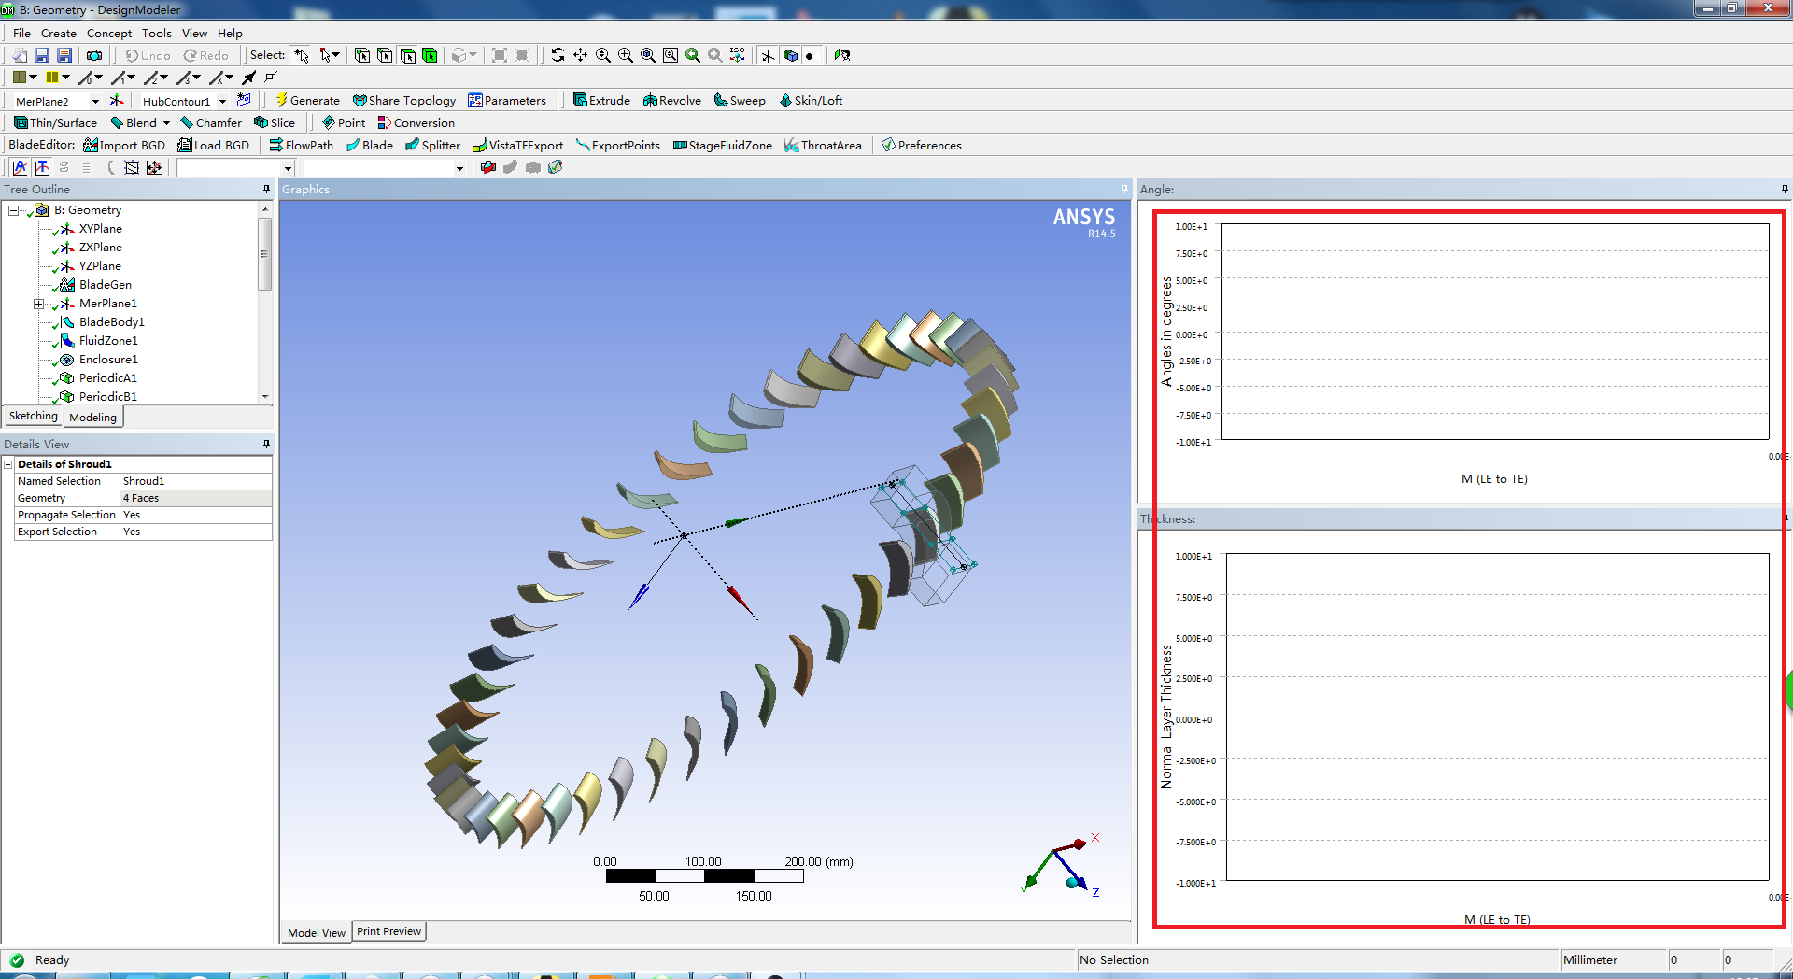Click the Chamfer tool
Viewport: 1793px width, 979px height.
(x=211, y=123)
